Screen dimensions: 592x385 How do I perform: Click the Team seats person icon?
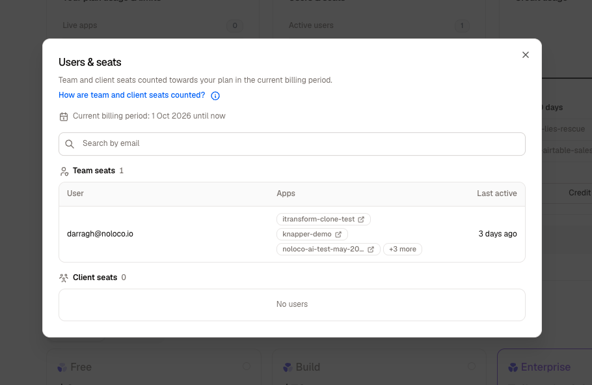pos(64,171)
